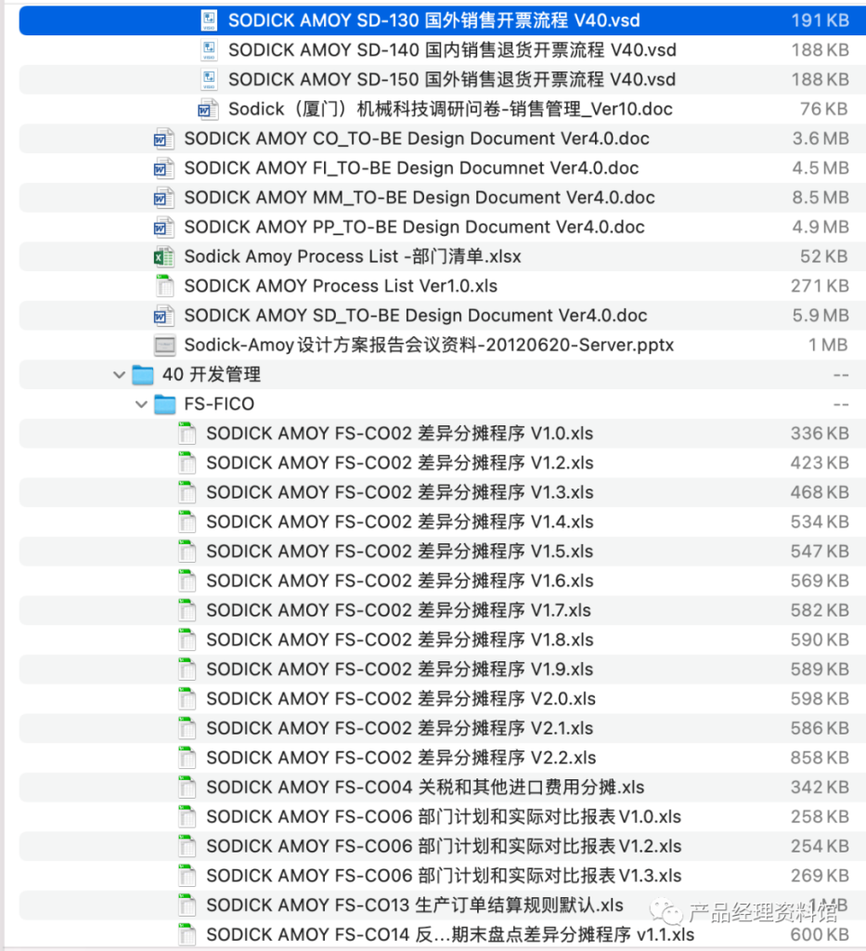Screen dimensions: 866x951
Task: Collapse the FS-FICO folder
Action: [141, 404]
